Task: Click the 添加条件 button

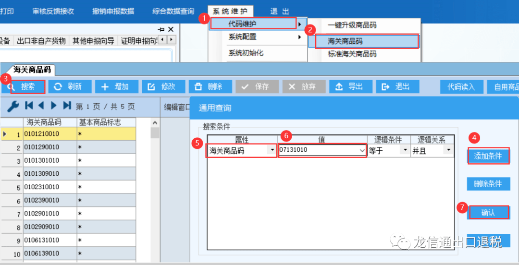Action: pyautogui.click(x=488, y=157)
